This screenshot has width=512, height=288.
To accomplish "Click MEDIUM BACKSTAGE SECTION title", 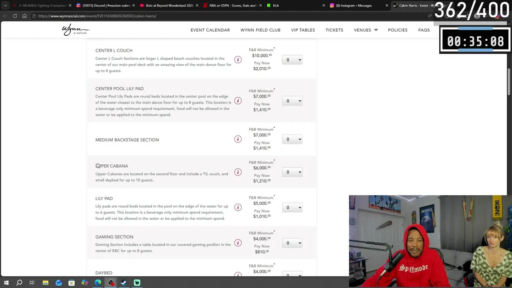I will (x=127, y=140).
